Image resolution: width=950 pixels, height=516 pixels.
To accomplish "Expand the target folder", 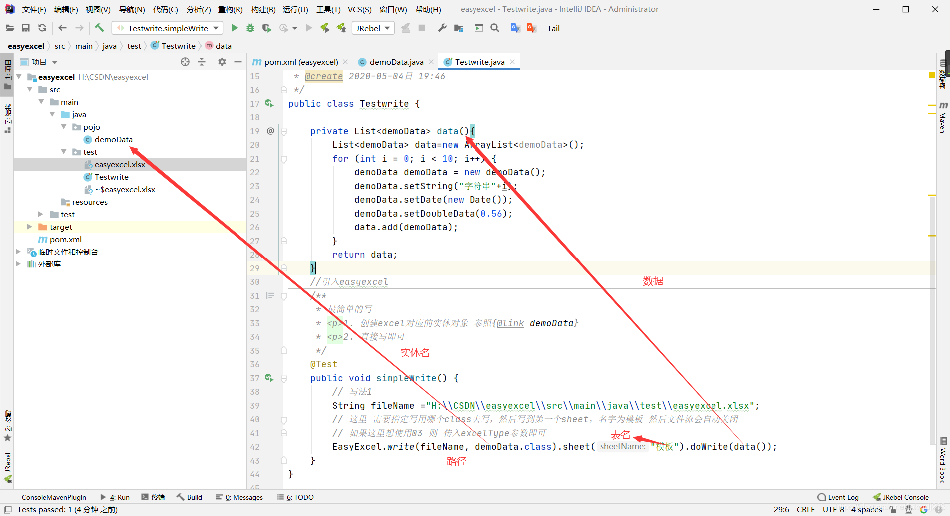I will tap(30, 227).
